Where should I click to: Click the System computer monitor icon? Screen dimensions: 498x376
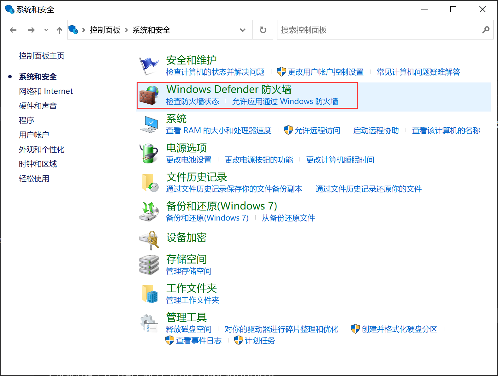(x=149, y=124)
